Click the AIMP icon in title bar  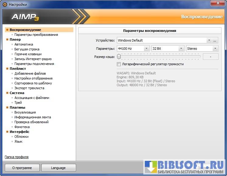(5, 4)
